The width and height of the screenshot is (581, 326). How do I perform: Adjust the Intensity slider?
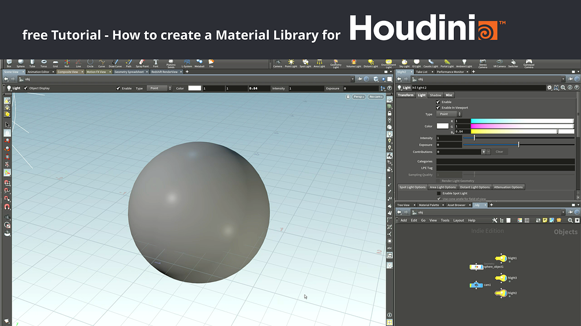pyautogui.click(x=519, y=138)
